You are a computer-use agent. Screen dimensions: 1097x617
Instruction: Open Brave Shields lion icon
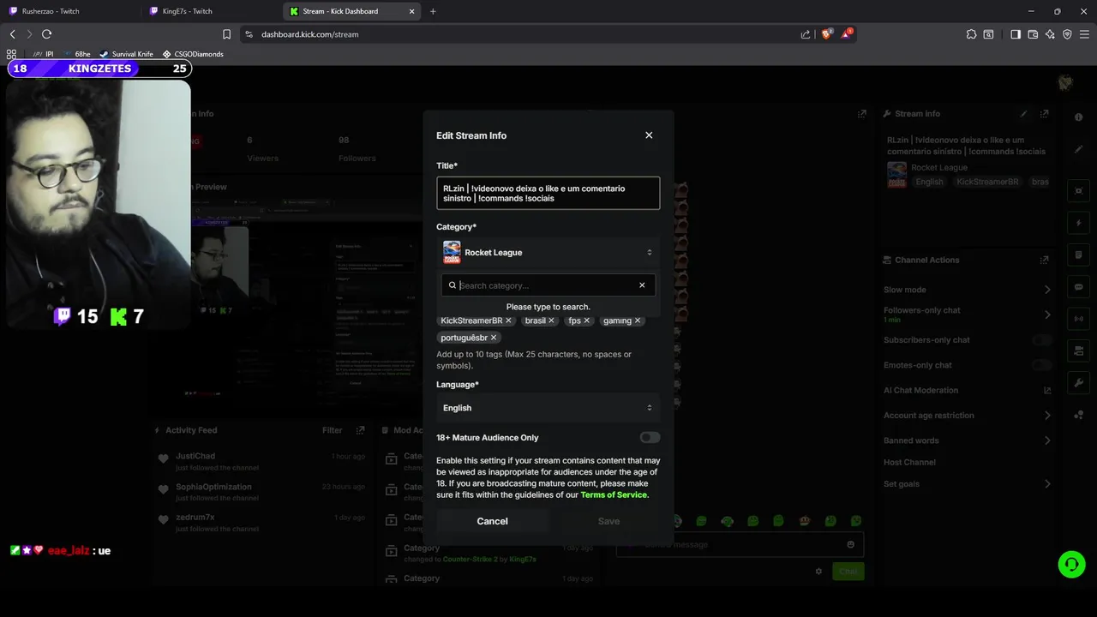click(827, 34)
